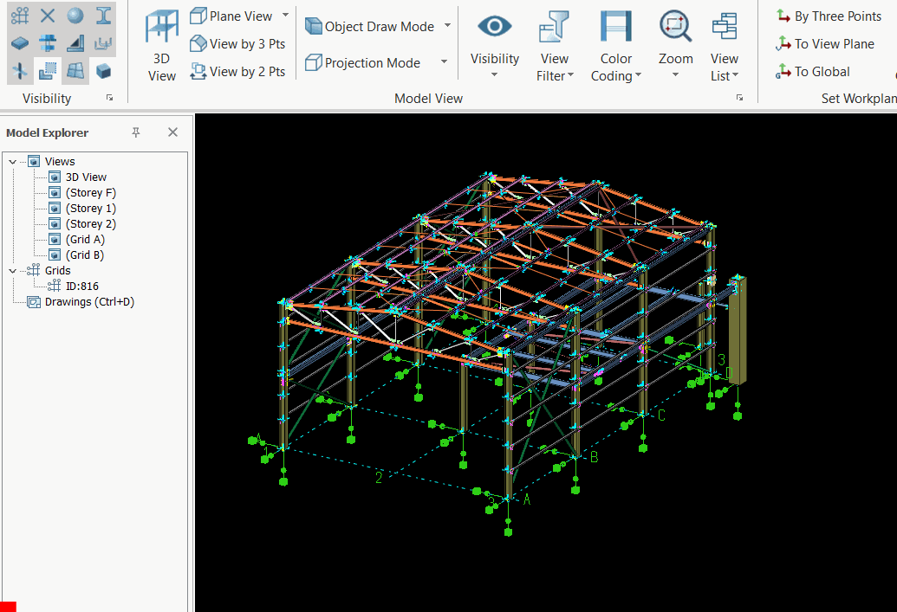Open Drawings (Ctrl+D) tree item

click(89, 302)
